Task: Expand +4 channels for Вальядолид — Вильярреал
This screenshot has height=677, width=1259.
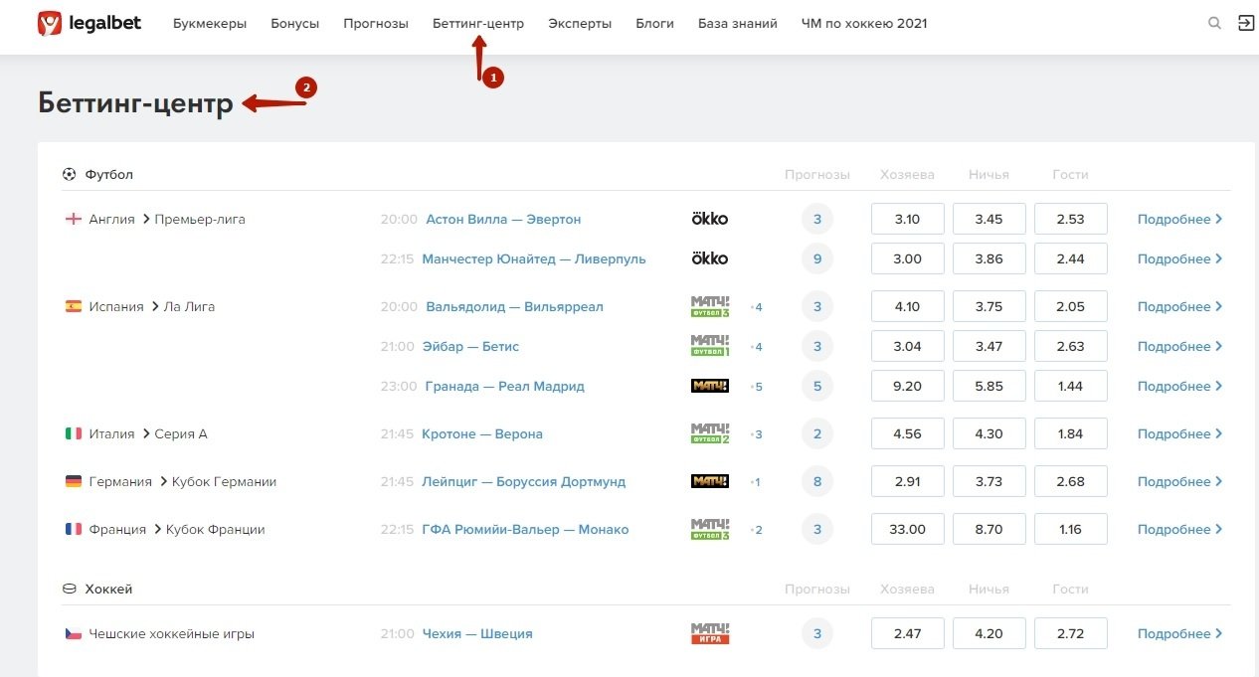Action: click(x=756, y=307)
